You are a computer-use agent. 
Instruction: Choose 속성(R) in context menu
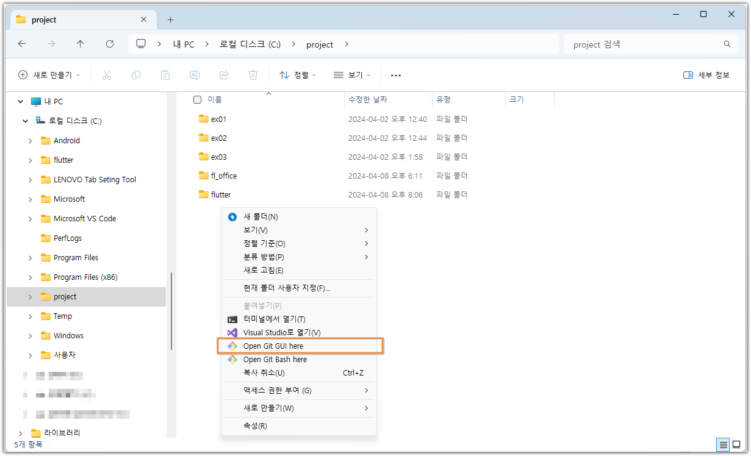pyautogui.click(x=299, y=426)
